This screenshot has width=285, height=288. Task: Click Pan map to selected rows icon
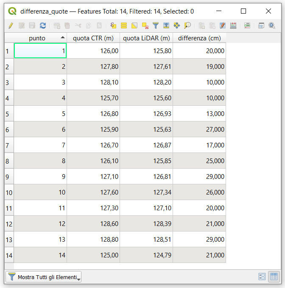[177, 25]
